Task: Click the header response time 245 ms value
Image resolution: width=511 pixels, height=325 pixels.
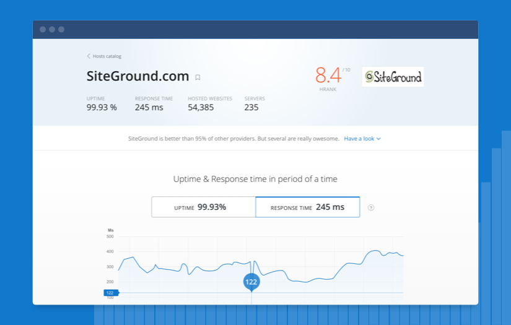Action: [x=149, y=108]
